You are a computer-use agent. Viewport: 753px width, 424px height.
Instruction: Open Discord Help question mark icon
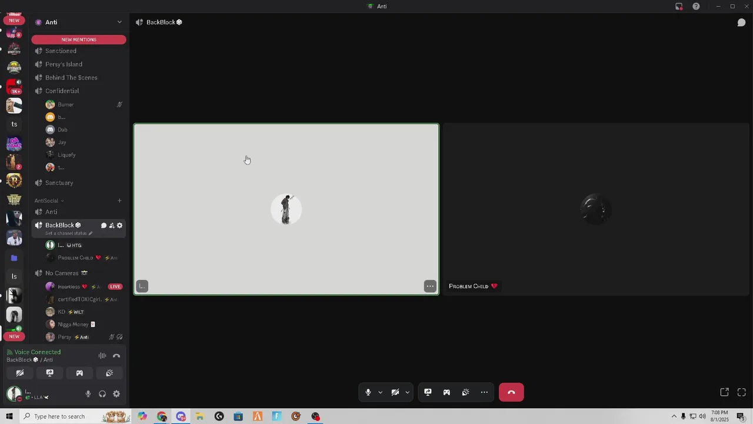click(x=696, y=6)
